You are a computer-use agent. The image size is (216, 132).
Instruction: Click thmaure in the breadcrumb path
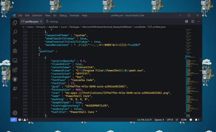(41, 27)
